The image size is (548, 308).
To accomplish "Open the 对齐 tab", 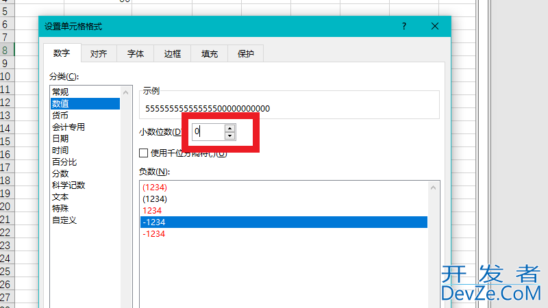I will click(x=99, y=54).
